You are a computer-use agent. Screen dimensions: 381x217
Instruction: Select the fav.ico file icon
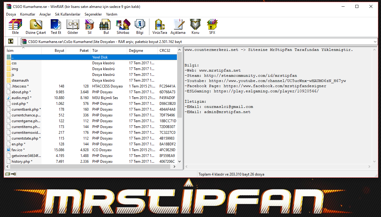[9, 150]
